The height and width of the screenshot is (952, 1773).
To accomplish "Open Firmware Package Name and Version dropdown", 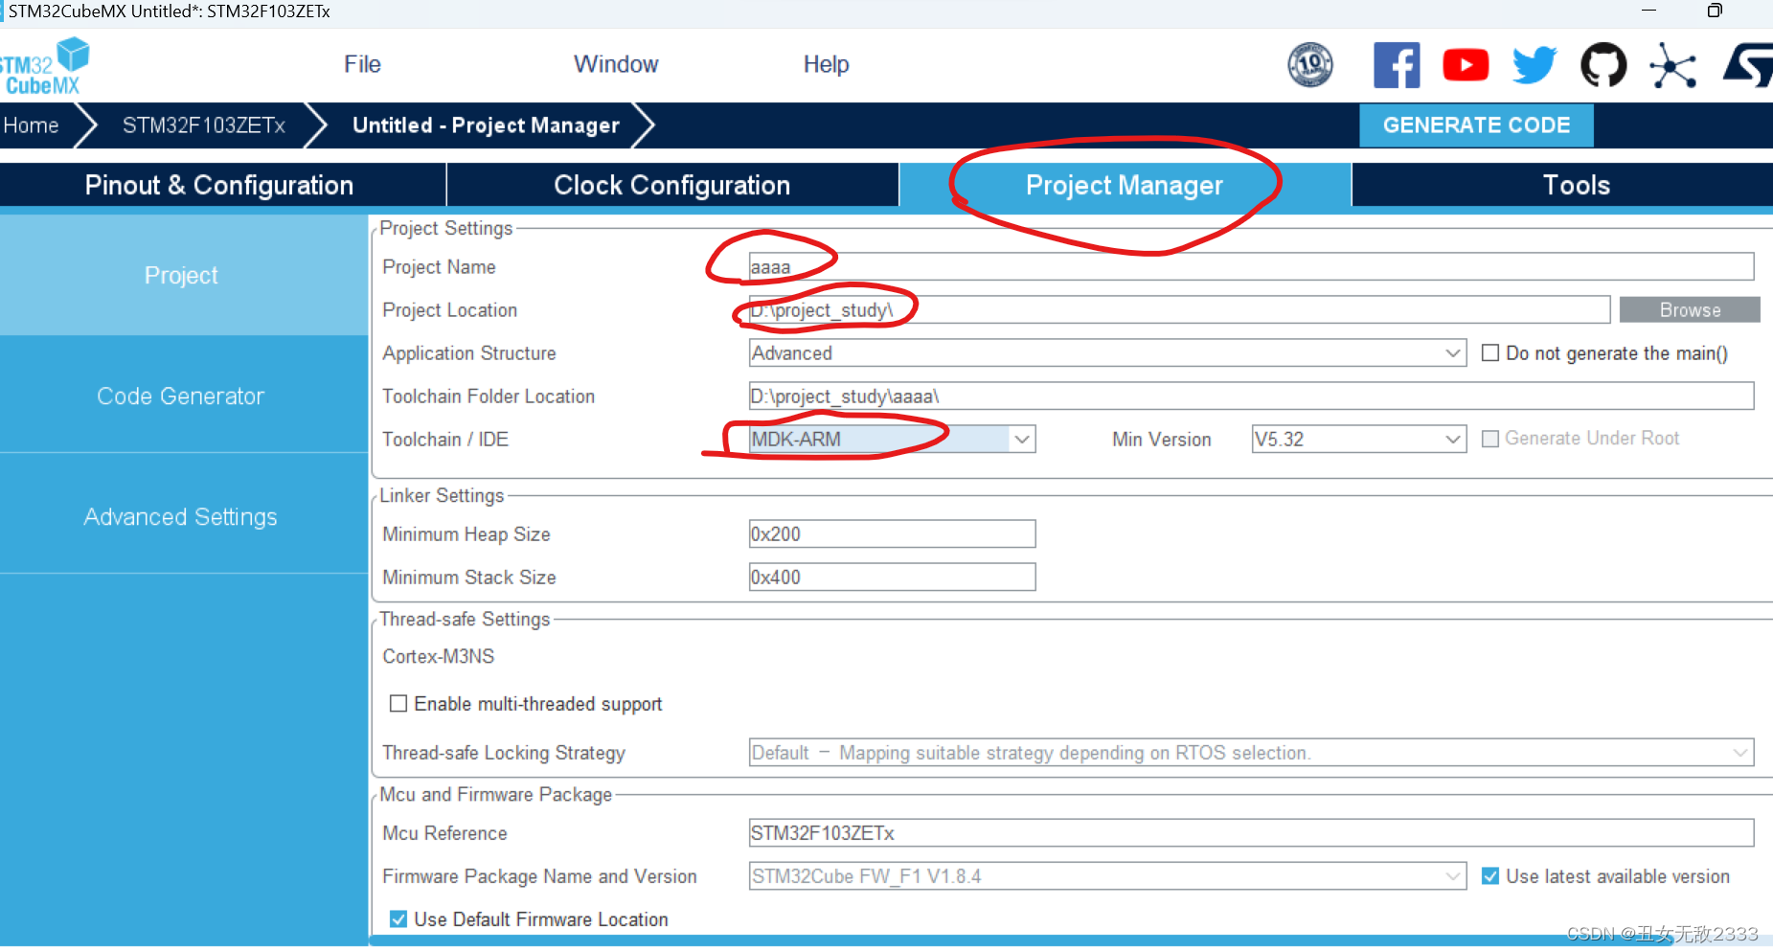I will [1107, 876].
